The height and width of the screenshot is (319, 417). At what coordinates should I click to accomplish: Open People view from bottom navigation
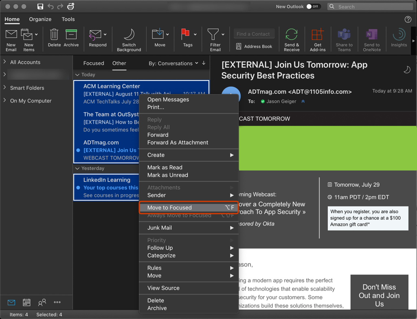click(42, 302)
